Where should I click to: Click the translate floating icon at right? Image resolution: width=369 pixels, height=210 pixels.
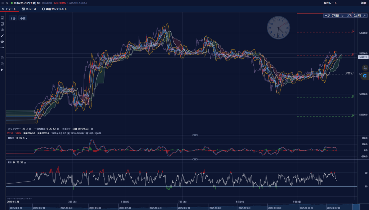(x=365, y=68)
